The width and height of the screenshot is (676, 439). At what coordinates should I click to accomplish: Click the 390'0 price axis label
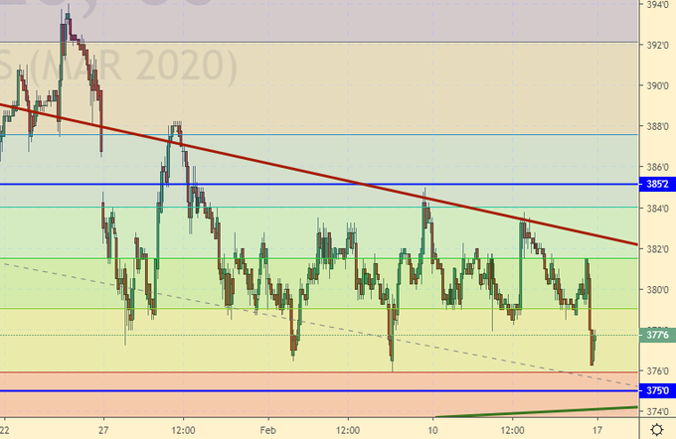[657, 86]
